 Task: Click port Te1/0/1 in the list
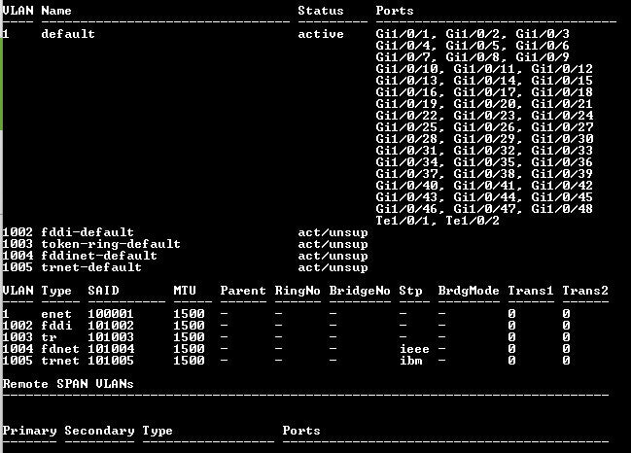point(404,221)
